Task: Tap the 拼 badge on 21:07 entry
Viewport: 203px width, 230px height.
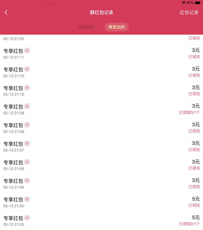Action: coord(27,144)
